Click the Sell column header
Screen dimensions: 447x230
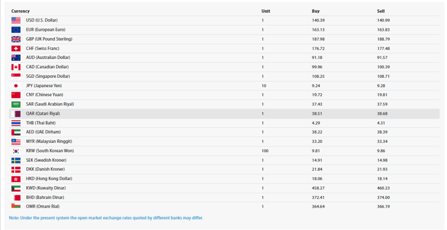pos(381,11)
